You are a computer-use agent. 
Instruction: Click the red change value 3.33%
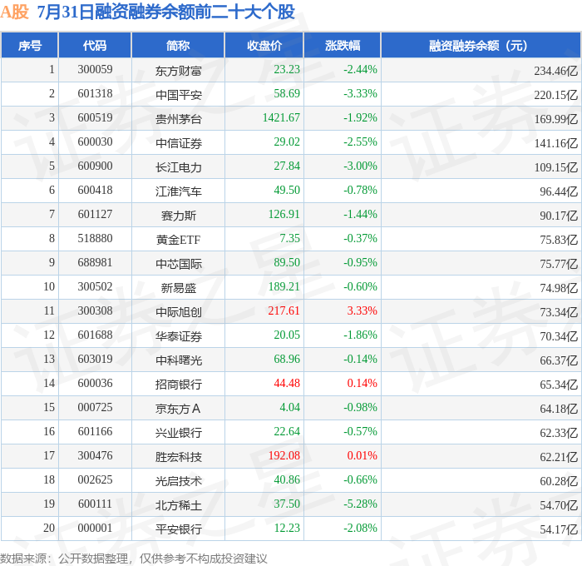362,311
